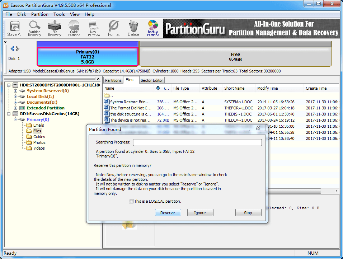This screenshot has width=343, height=259.
Task: Sort by File Type column header
Action: (x=185, y=88)
